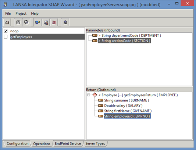Viewport: 196px width, 150px height.
Task: Select Double salary return field
Action: (x=123, y=106)
